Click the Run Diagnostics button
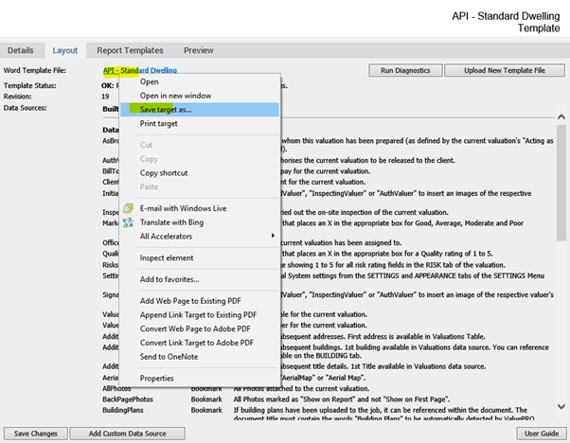Image resolution: width=570 pixels, height=443 pixels. 405,70
